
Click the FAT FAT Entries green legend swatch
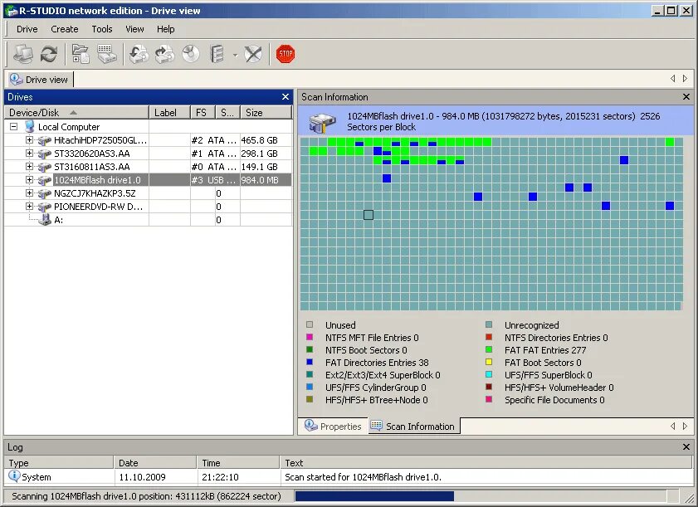pos(489,349)
